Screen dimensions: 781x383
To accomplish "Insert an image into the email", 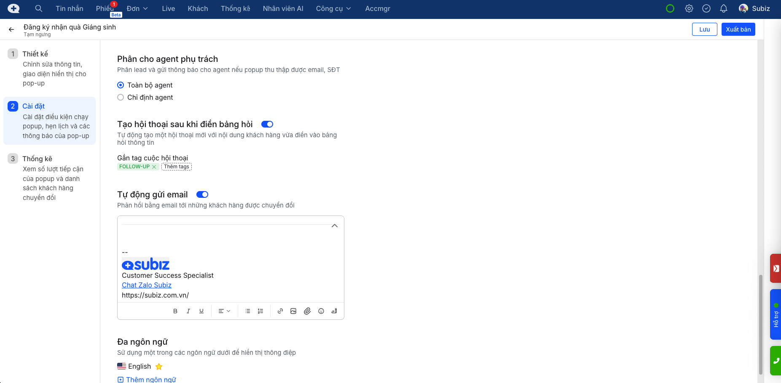I will coord(293,311).
